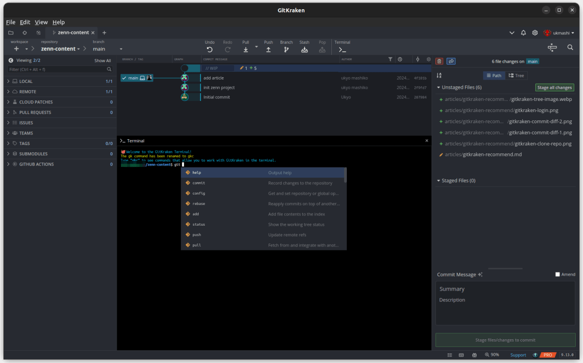The image size is (583, 363).
Task: Click the commit SHA column header icon
Action: pos(418,59)
